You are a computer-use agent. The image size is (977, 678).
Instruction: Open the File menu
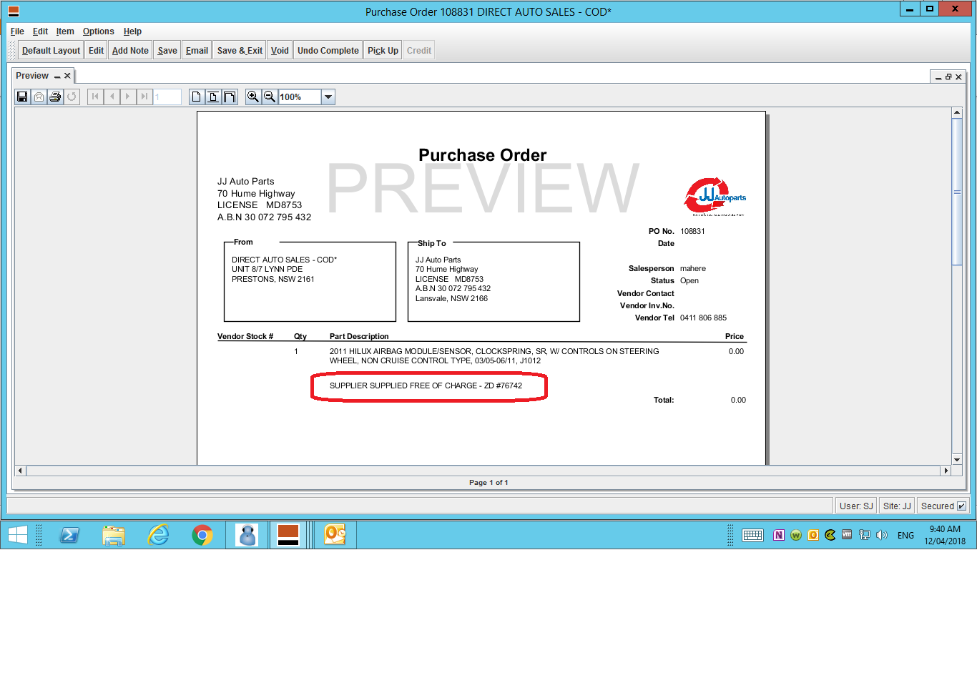pyautogui.click(x=17, y=31)
